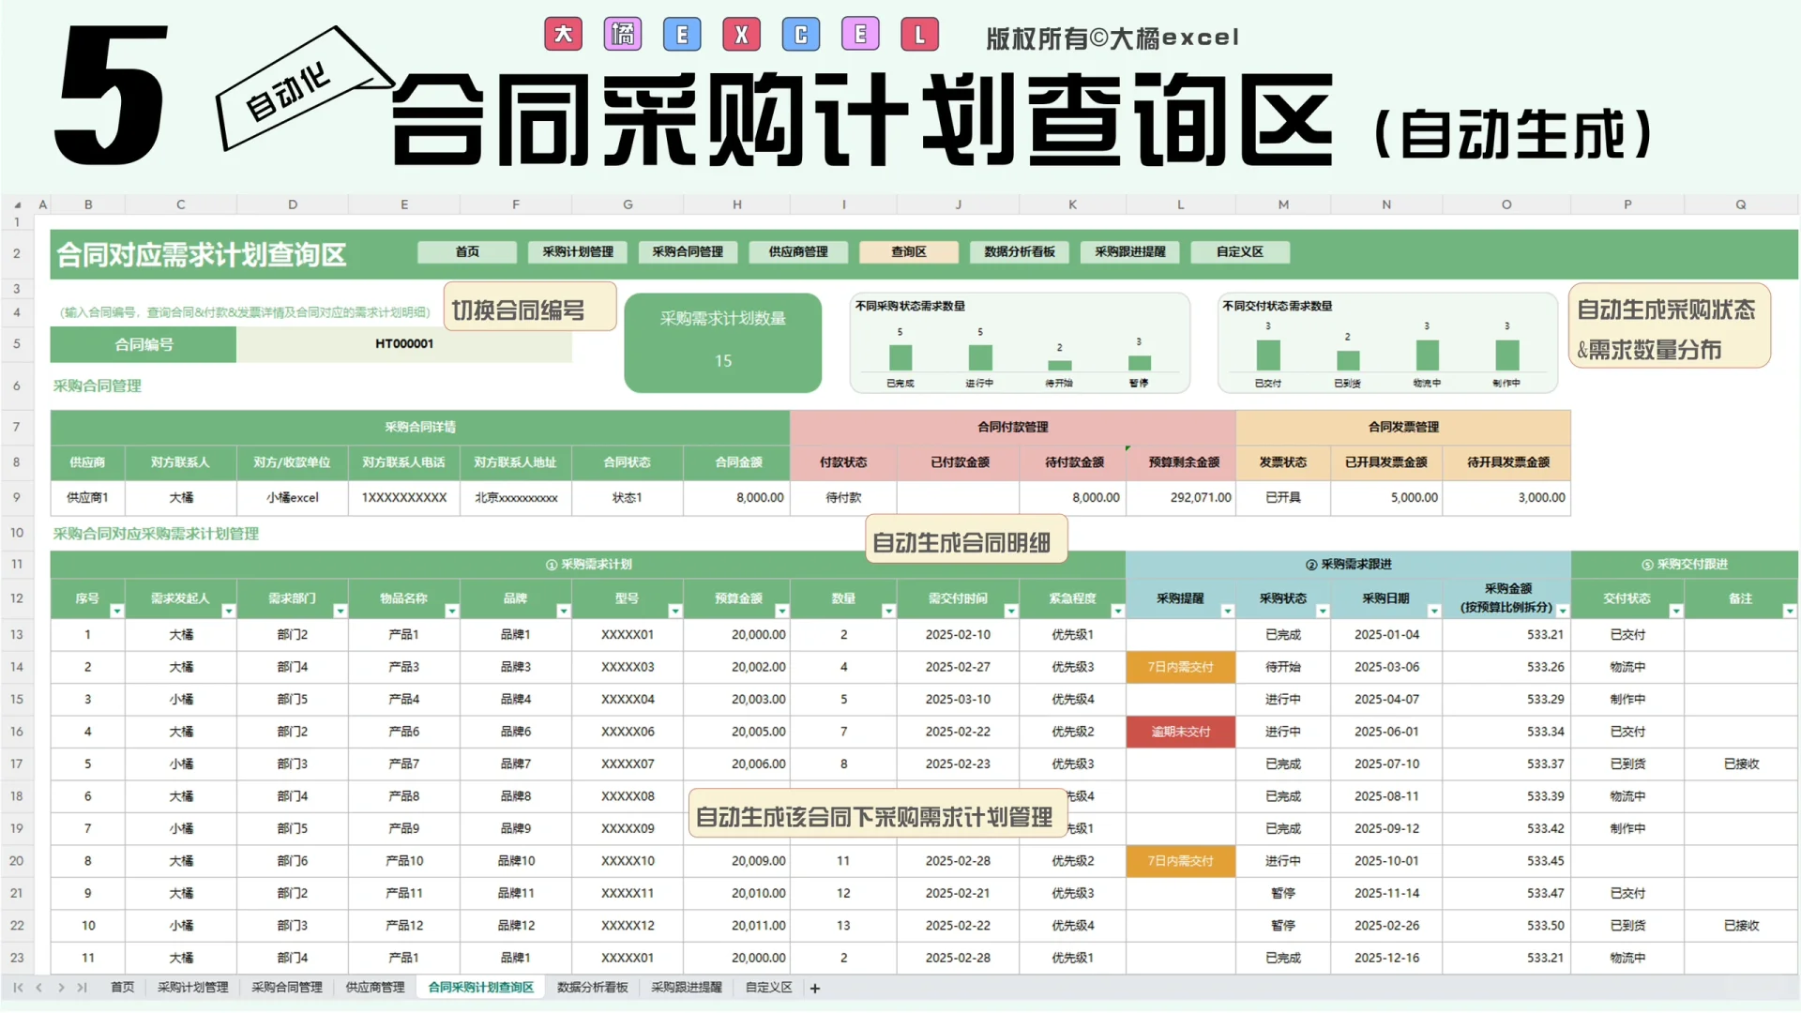Screen dimensions: 1801x1013
Task: Click the 不同采购状态需求数量 bar chart
Action: [1020, 343]
